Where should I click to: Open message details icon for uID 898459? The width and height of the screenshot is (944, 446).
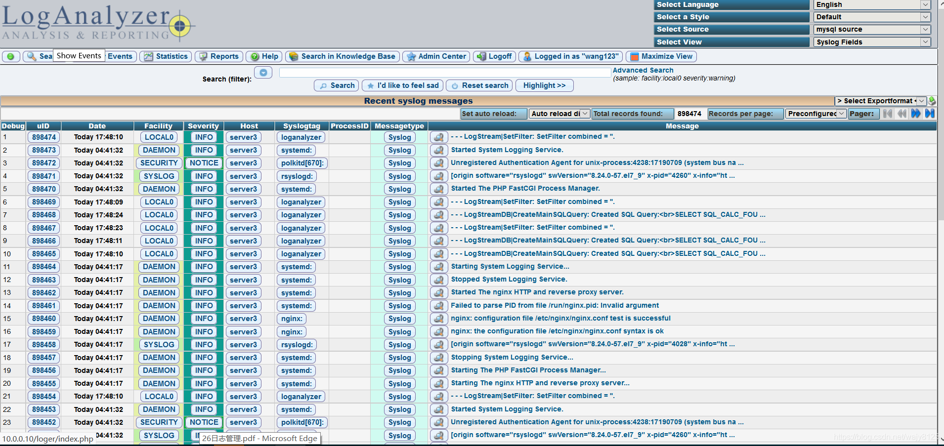click(439, 331)
